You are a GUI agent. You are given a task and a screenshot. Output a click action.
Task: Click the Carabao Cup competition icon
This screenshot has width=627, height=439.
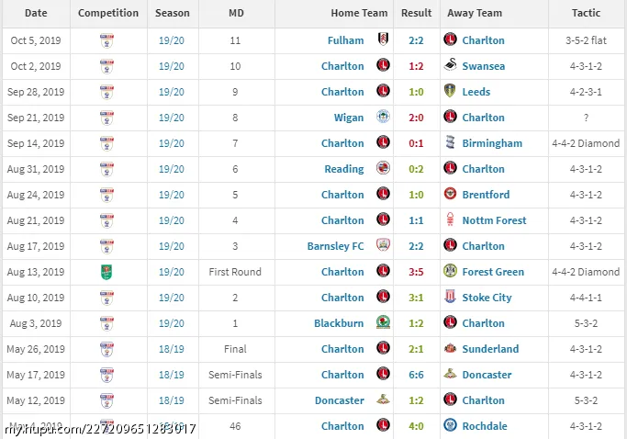(106, 272)
